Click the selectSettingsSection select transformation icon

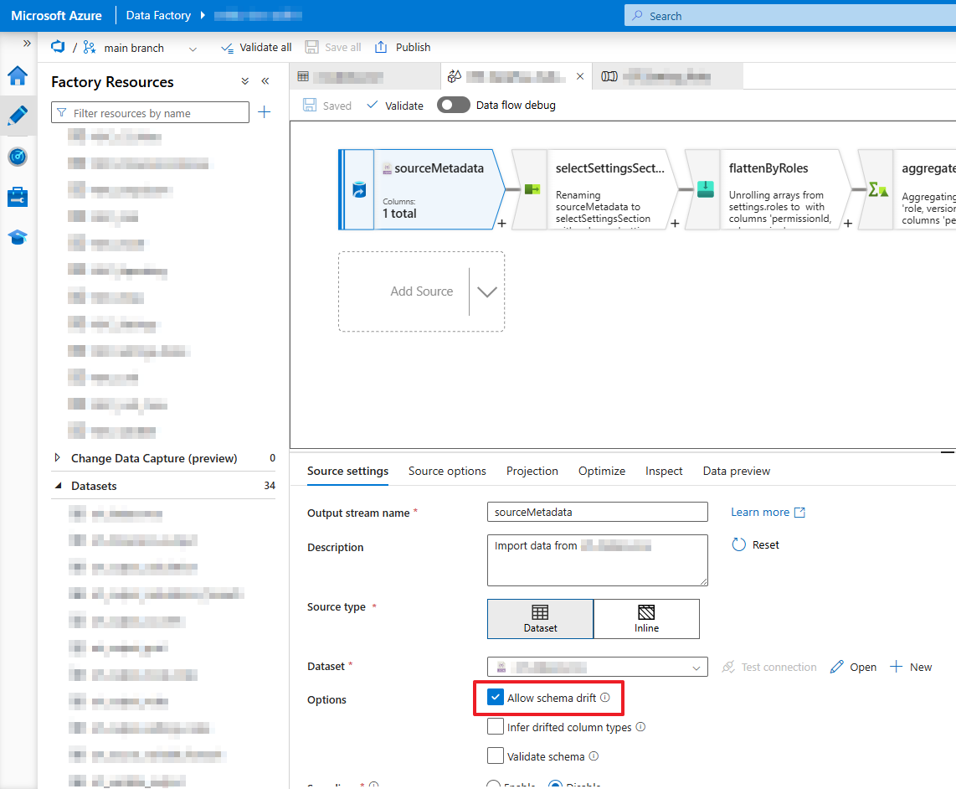pos(532,189)
